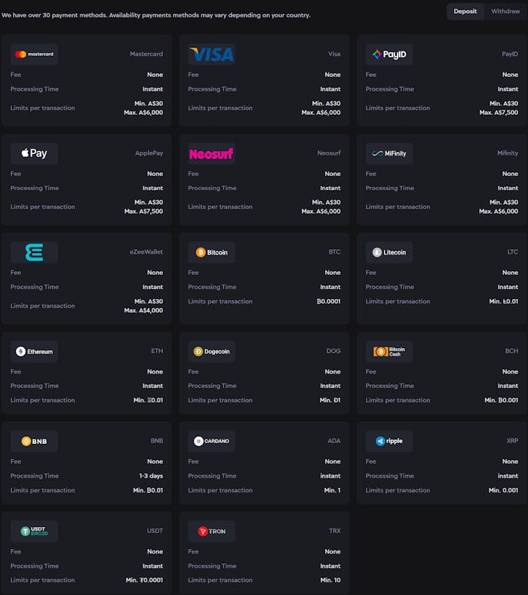This screenshot has height=595, width=528.
Task: Click the Bitcoin logo badge
Action: (x=211, y=252)
